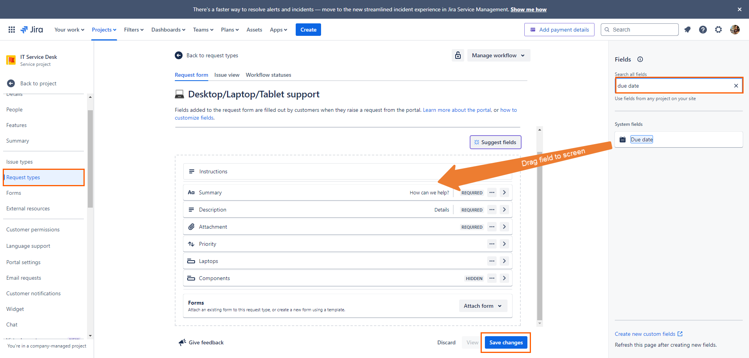Click the Give feedback megaphone icon
The image size is (749, 358).
coord(182,342)
